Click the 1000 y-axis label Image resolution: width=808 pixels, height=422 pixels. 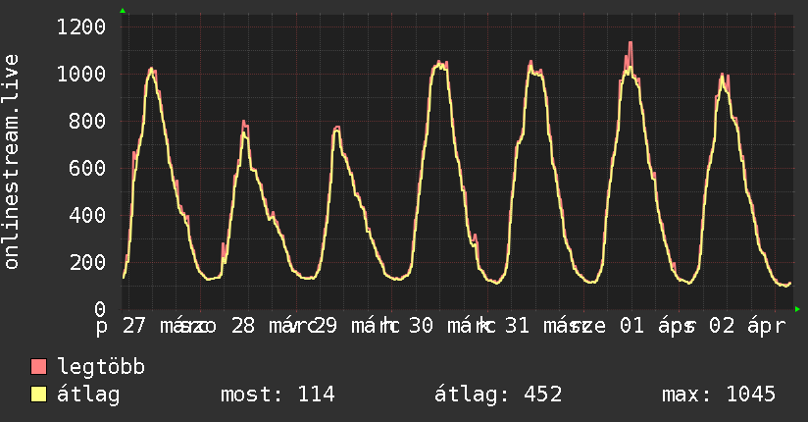[81, 74]
